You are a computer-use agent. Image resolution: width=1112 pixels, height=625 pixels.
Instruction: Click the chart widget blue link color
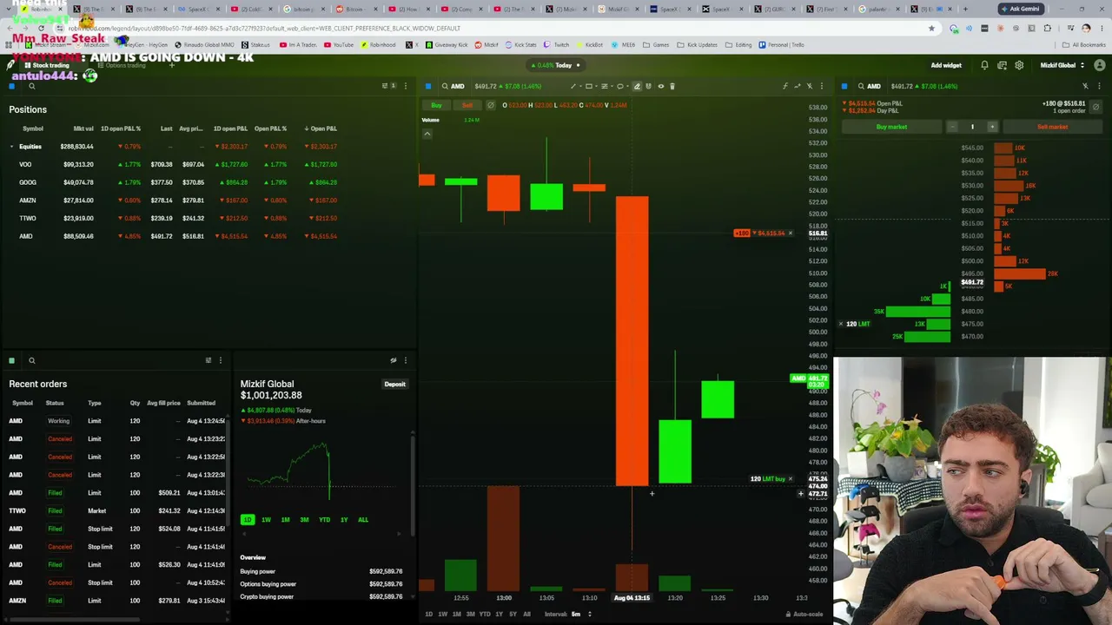pos(428,86)
